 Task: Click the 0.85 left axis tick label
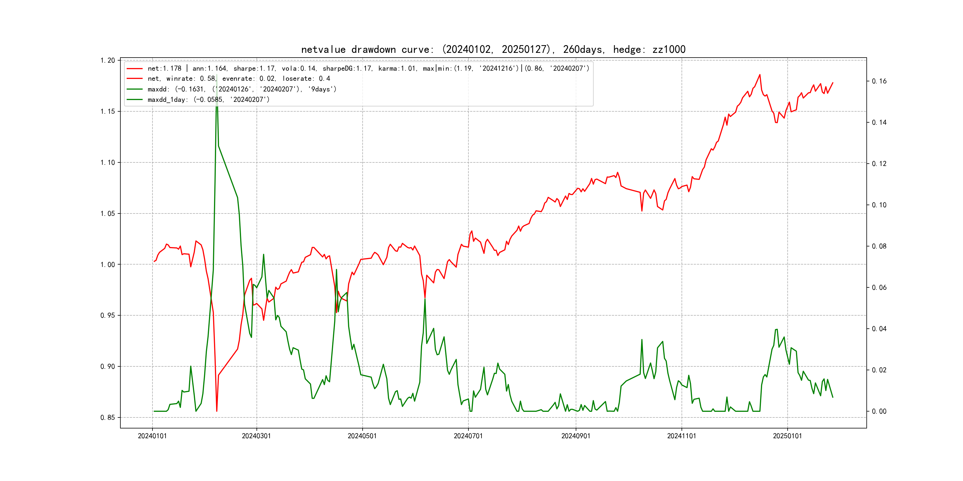click(107, 417)
